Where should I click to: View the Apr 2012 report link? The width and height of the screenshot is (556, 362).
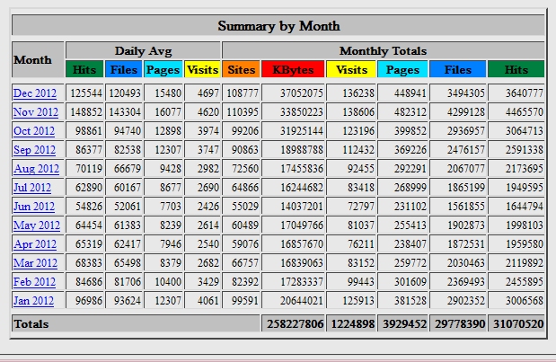36,244
